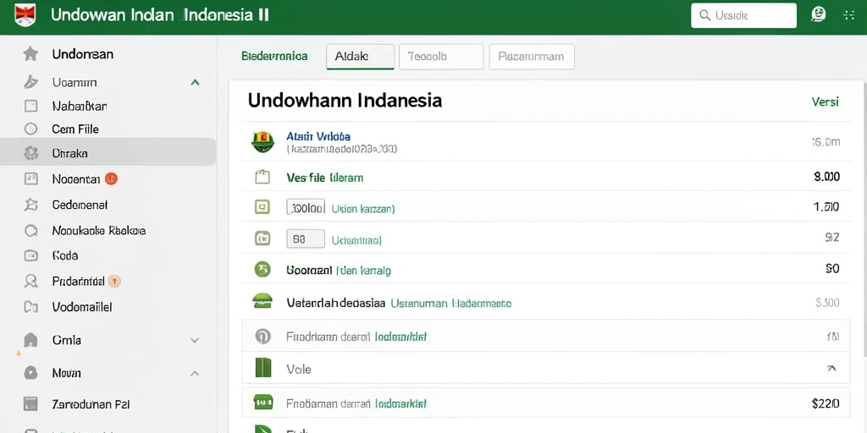
Task: Click the box labeled 98
Action: [x=305, y=239]
